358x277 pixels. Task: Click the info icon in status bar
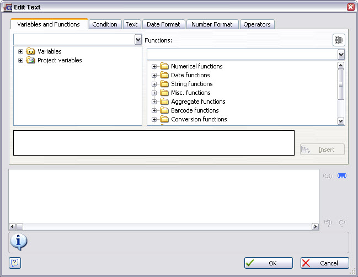click(x=19, y=242)
